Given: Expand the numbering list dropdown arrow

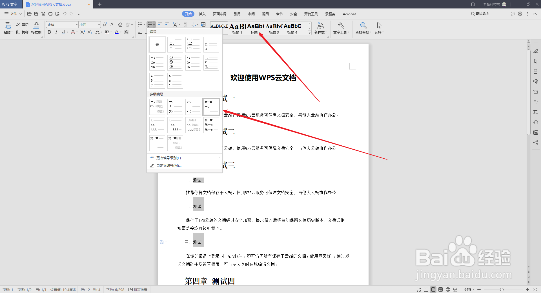Looking at the screenshot, I should 154,25.
